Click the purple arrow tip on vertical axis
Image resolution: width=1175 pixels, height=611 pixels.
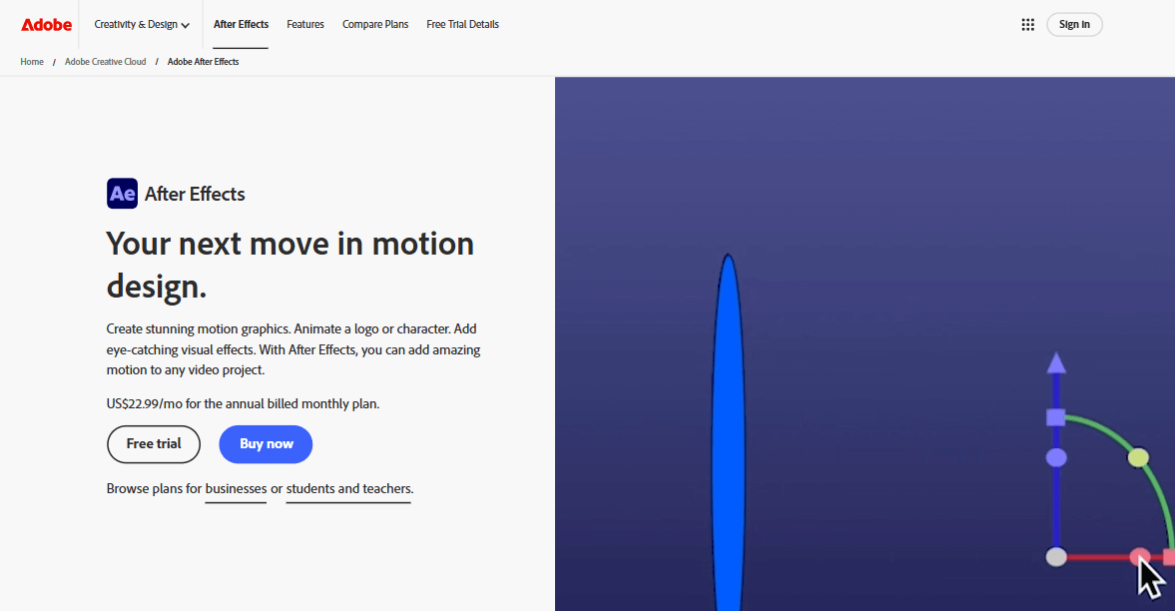pyautogui.click(x=1056, y=362)
